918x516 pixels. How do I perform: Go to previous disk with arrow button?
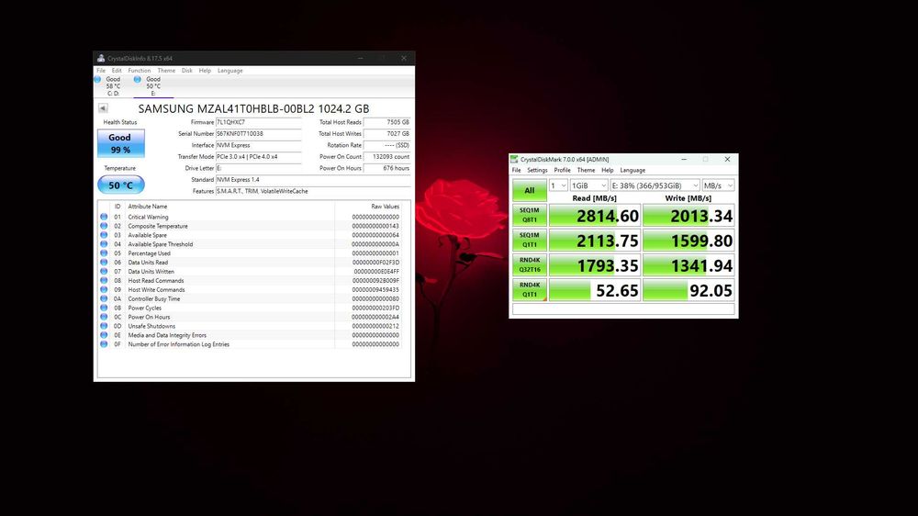pos(103,107)
